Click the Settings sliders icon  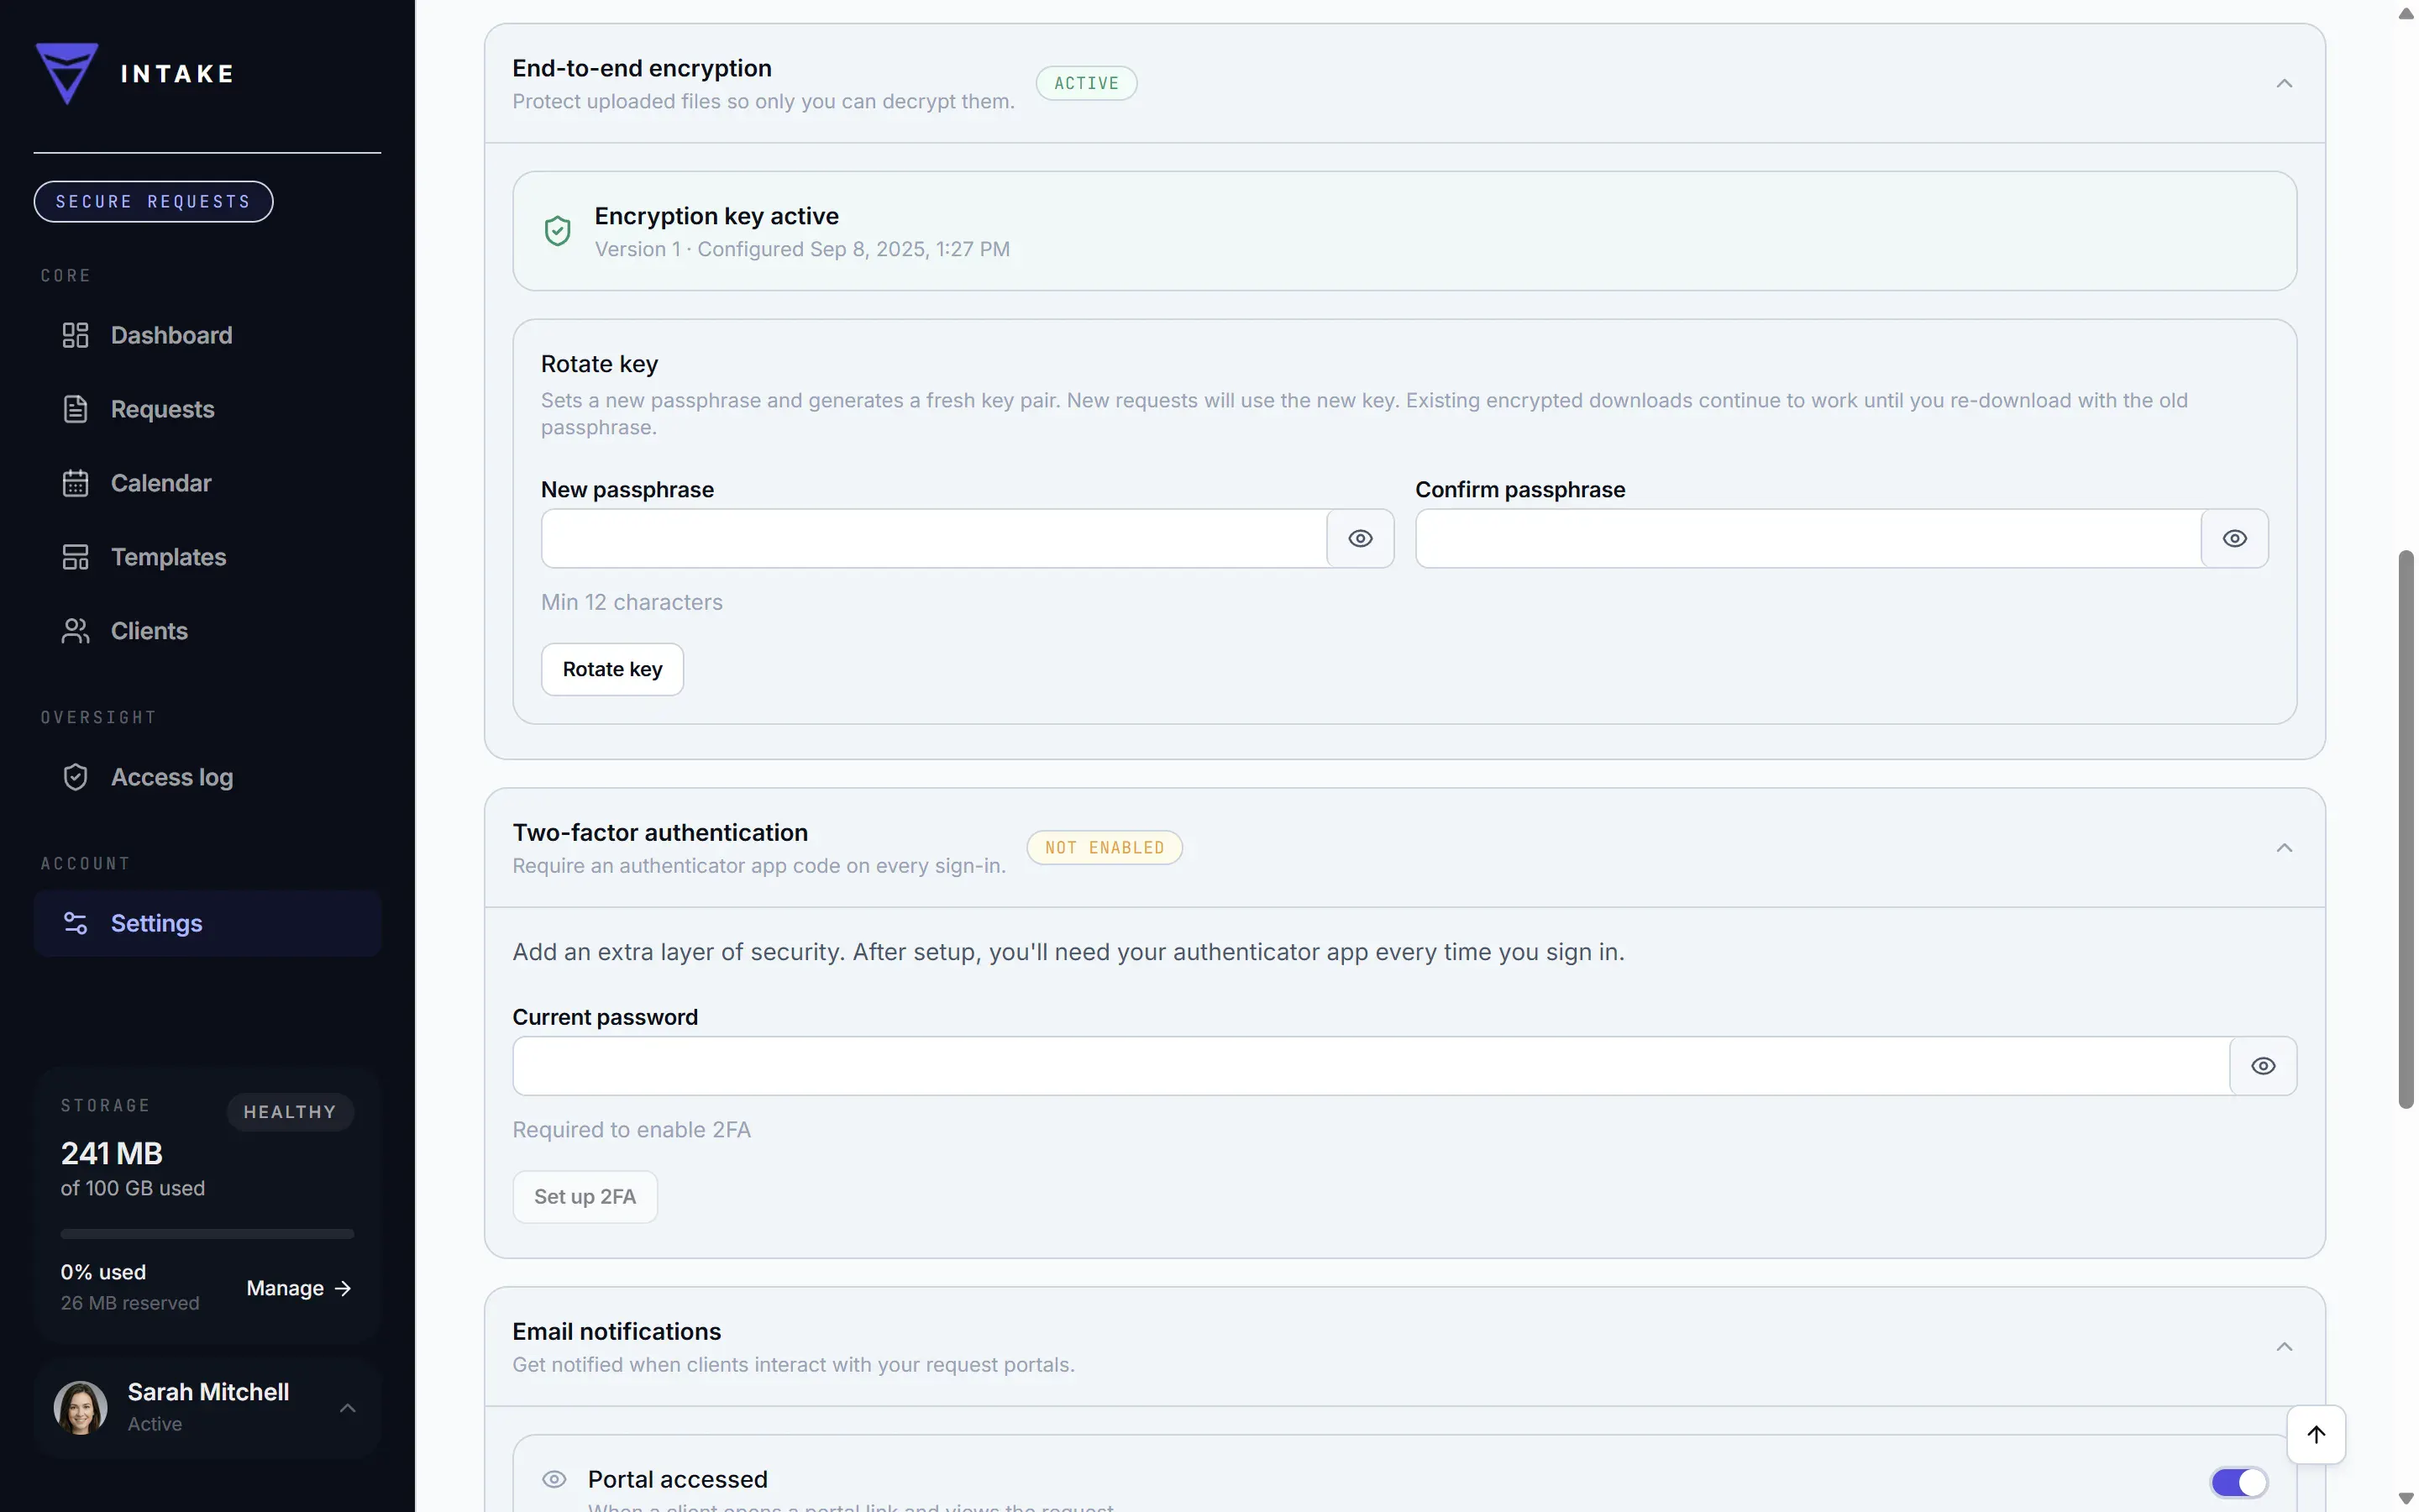click(x=75, y=923)
